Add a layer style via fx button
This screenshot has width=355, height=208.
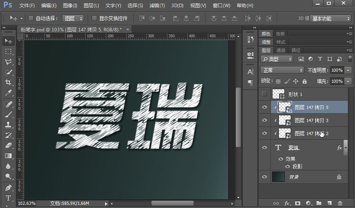click(287, 203)
